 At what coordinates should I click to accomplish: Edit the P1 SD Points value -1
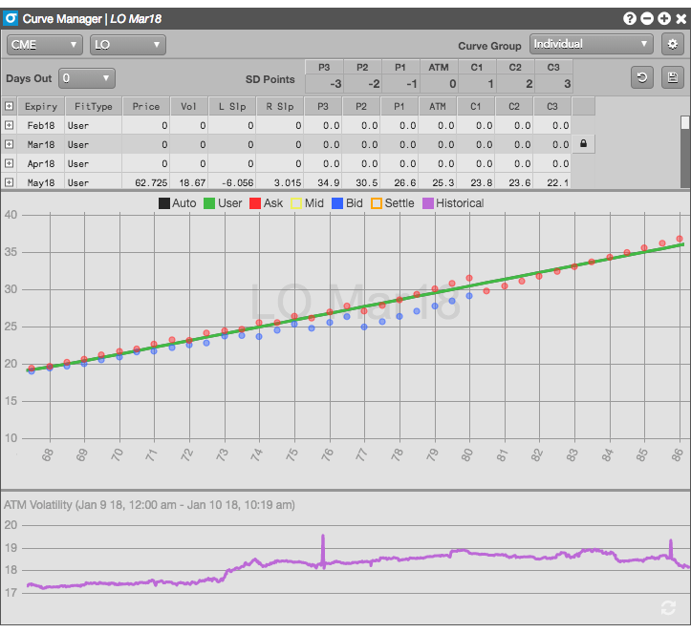[400, 84]
